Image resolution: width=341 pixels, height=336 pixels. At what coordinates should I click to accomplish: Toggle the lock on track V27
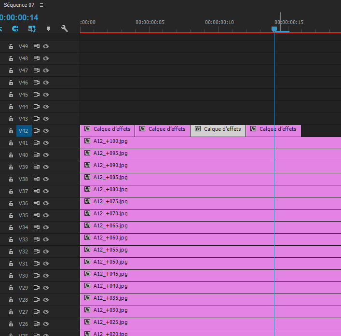tap(11, 312)
